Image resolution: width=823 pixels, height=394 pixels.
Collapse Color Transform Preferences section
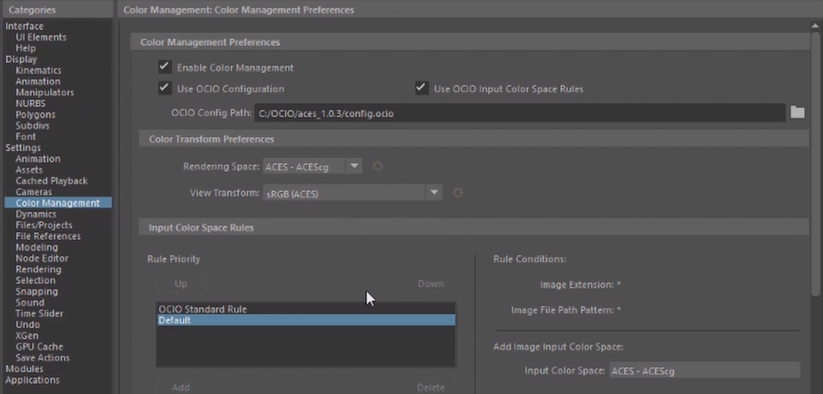click(474, 139)
